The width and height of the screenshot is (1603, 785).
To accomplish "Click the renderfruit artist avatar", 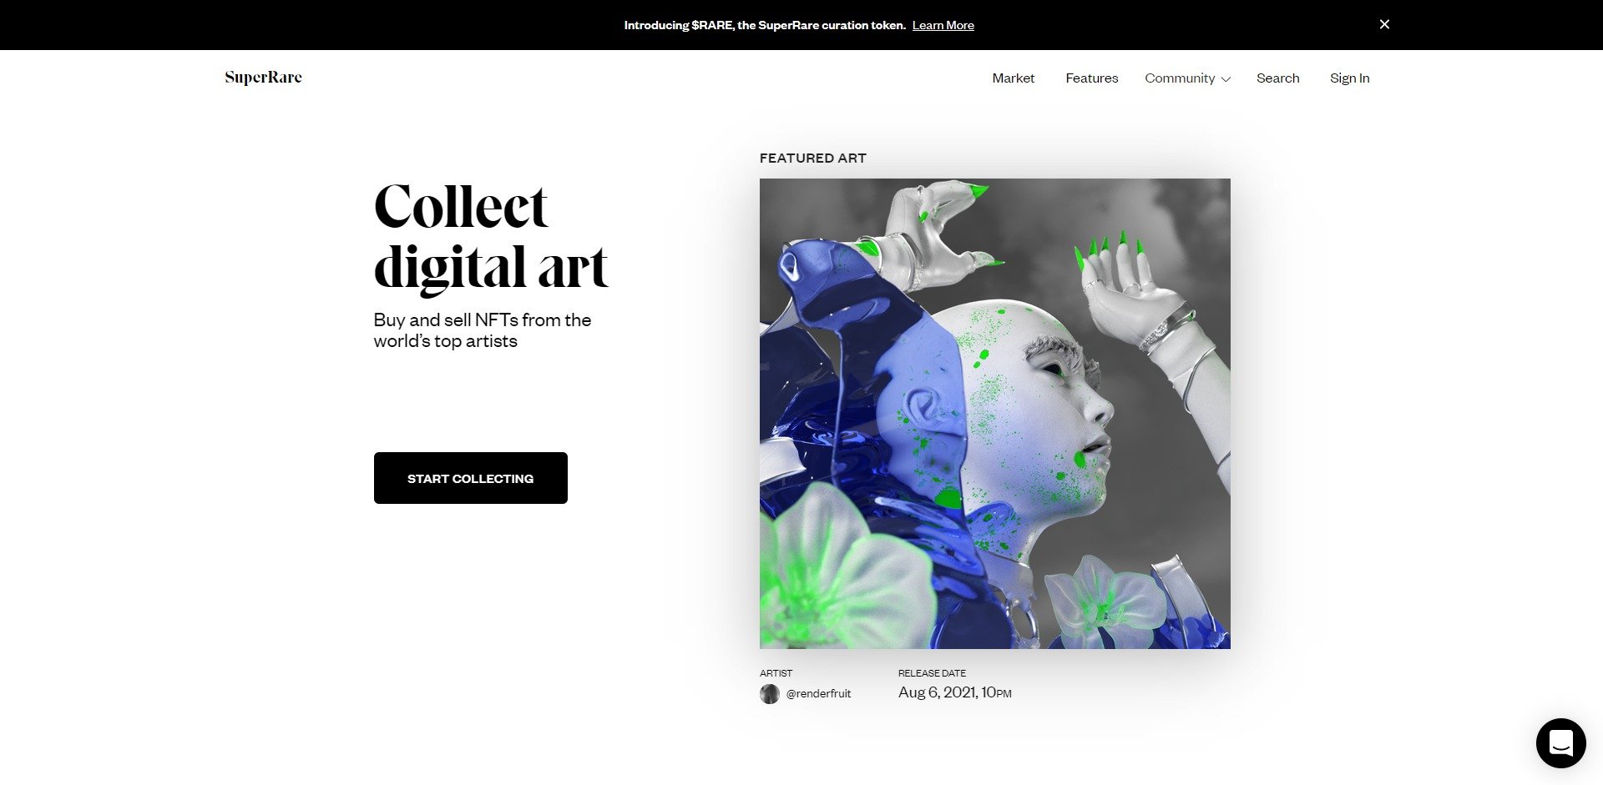I will point(770,694).
